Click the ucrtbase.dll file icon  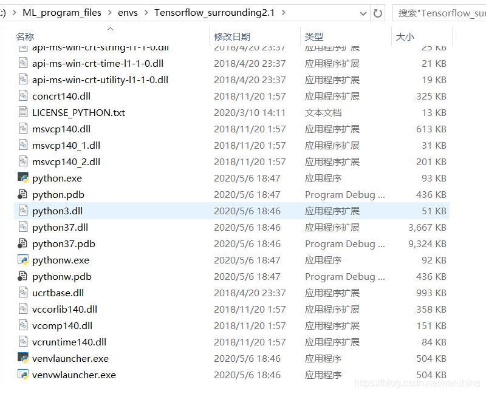point(23,293)
